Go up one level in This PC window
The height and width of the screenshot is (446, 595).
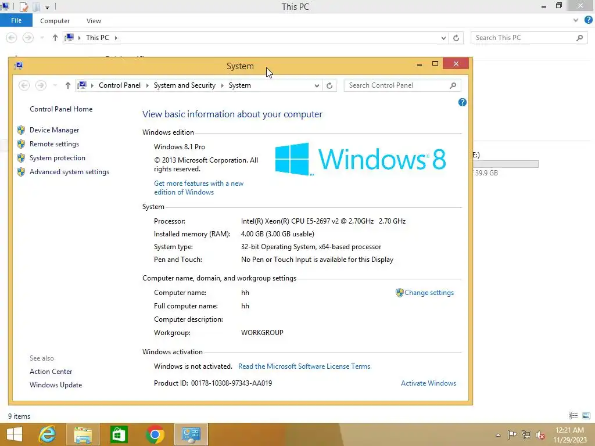pos(55,38)
